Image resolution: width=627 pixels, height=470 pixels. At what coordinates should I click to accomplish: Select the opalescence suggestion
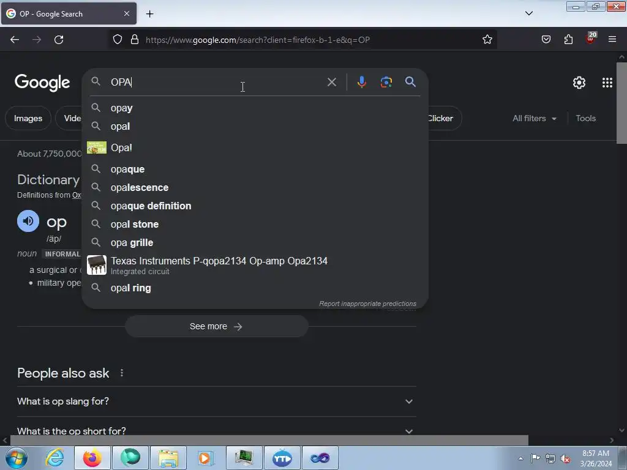[x=255, y=187]
